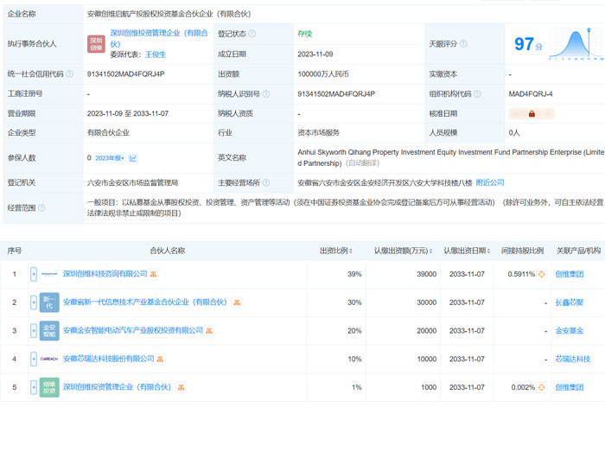
Task: Open 安徽金安智能电动汽车产业股权投资有限公司 link
Action: click(x=133, y=330)
